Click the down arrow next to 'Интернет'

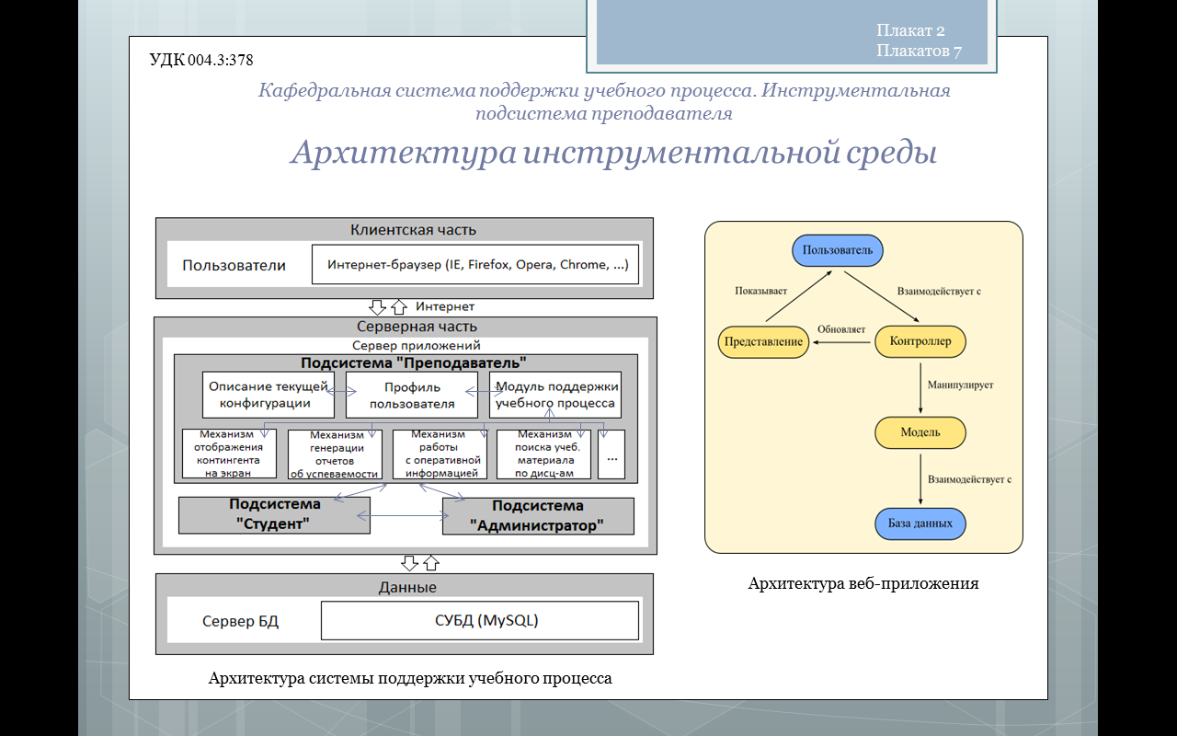(x=377, y=306)
